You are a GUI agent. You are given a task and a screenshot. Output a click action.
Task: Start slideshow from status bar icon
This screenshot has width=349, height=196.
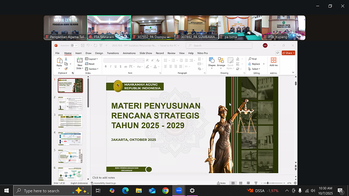click(x=256, y=183)
